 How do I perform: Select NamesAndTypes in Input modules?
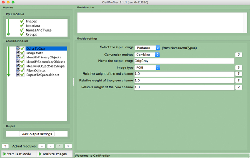click(x=38, y=30)
